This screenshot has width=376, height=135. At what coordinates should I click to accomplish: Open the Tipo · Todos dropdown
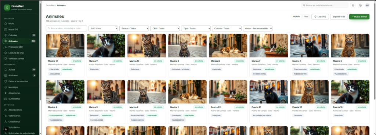pyautogui.click(x=196, y=28)
